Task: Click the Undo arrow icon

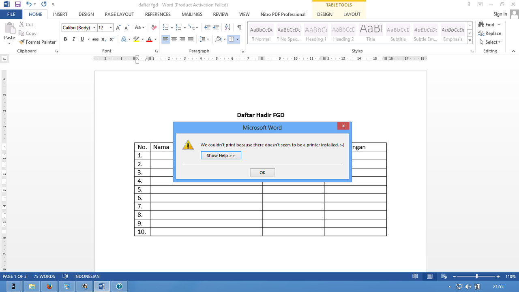Action: (x=29, y=4)
